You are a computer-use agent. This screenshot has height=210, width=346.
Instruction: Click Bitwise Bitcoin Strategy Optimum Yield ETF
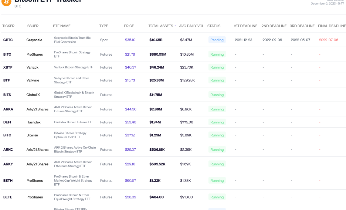click(70, 135)
